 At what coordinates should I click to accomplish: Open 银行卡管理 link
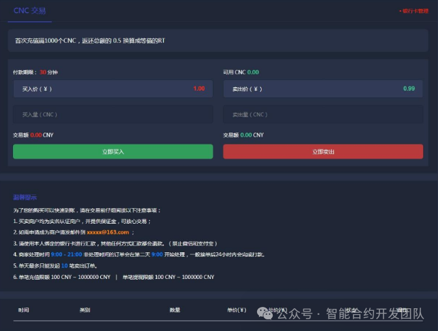[x=415, y=11]
